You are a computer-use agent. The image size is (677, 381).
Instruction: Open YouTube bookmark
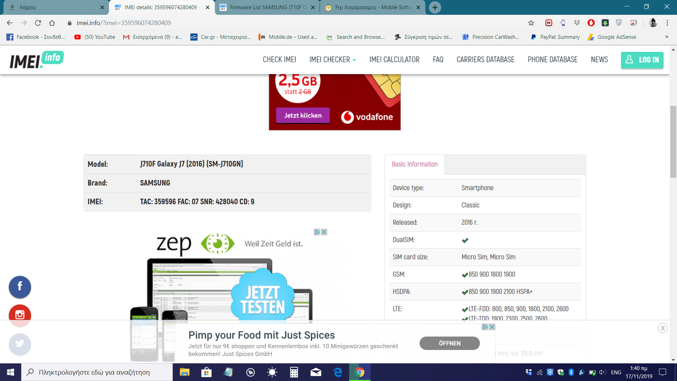(x=95, y=37)
